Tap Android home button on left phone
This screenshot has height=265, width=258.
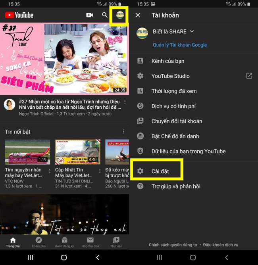64,257
